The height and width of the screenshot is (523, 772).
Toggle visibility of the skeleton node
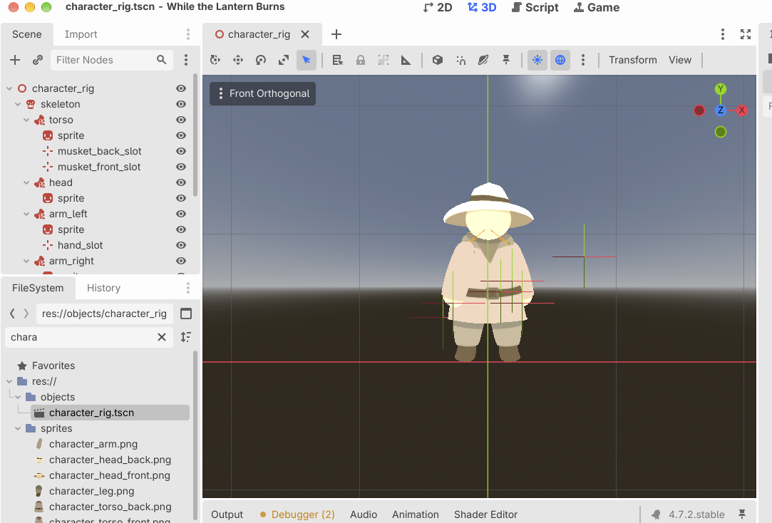click(x=181, y=104)
